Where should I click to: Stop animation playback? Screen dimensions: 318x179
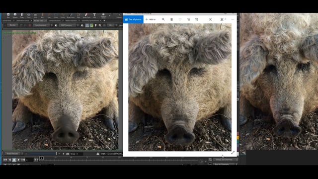[14, 160]
